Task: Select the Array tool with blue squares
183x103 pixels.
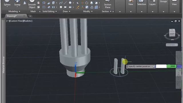Action: (x=96, y=7)
